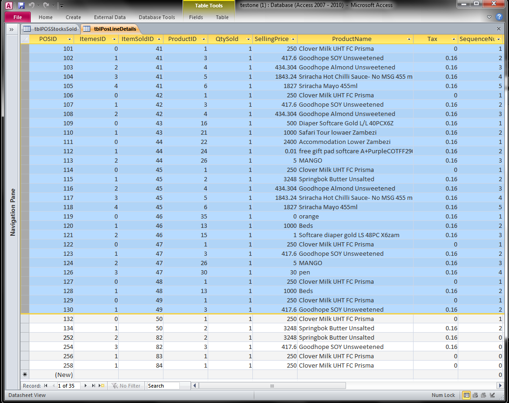Click the horizontal scrollbar thumb
This screenshot has width=509, height=403.
coord(272,386)
